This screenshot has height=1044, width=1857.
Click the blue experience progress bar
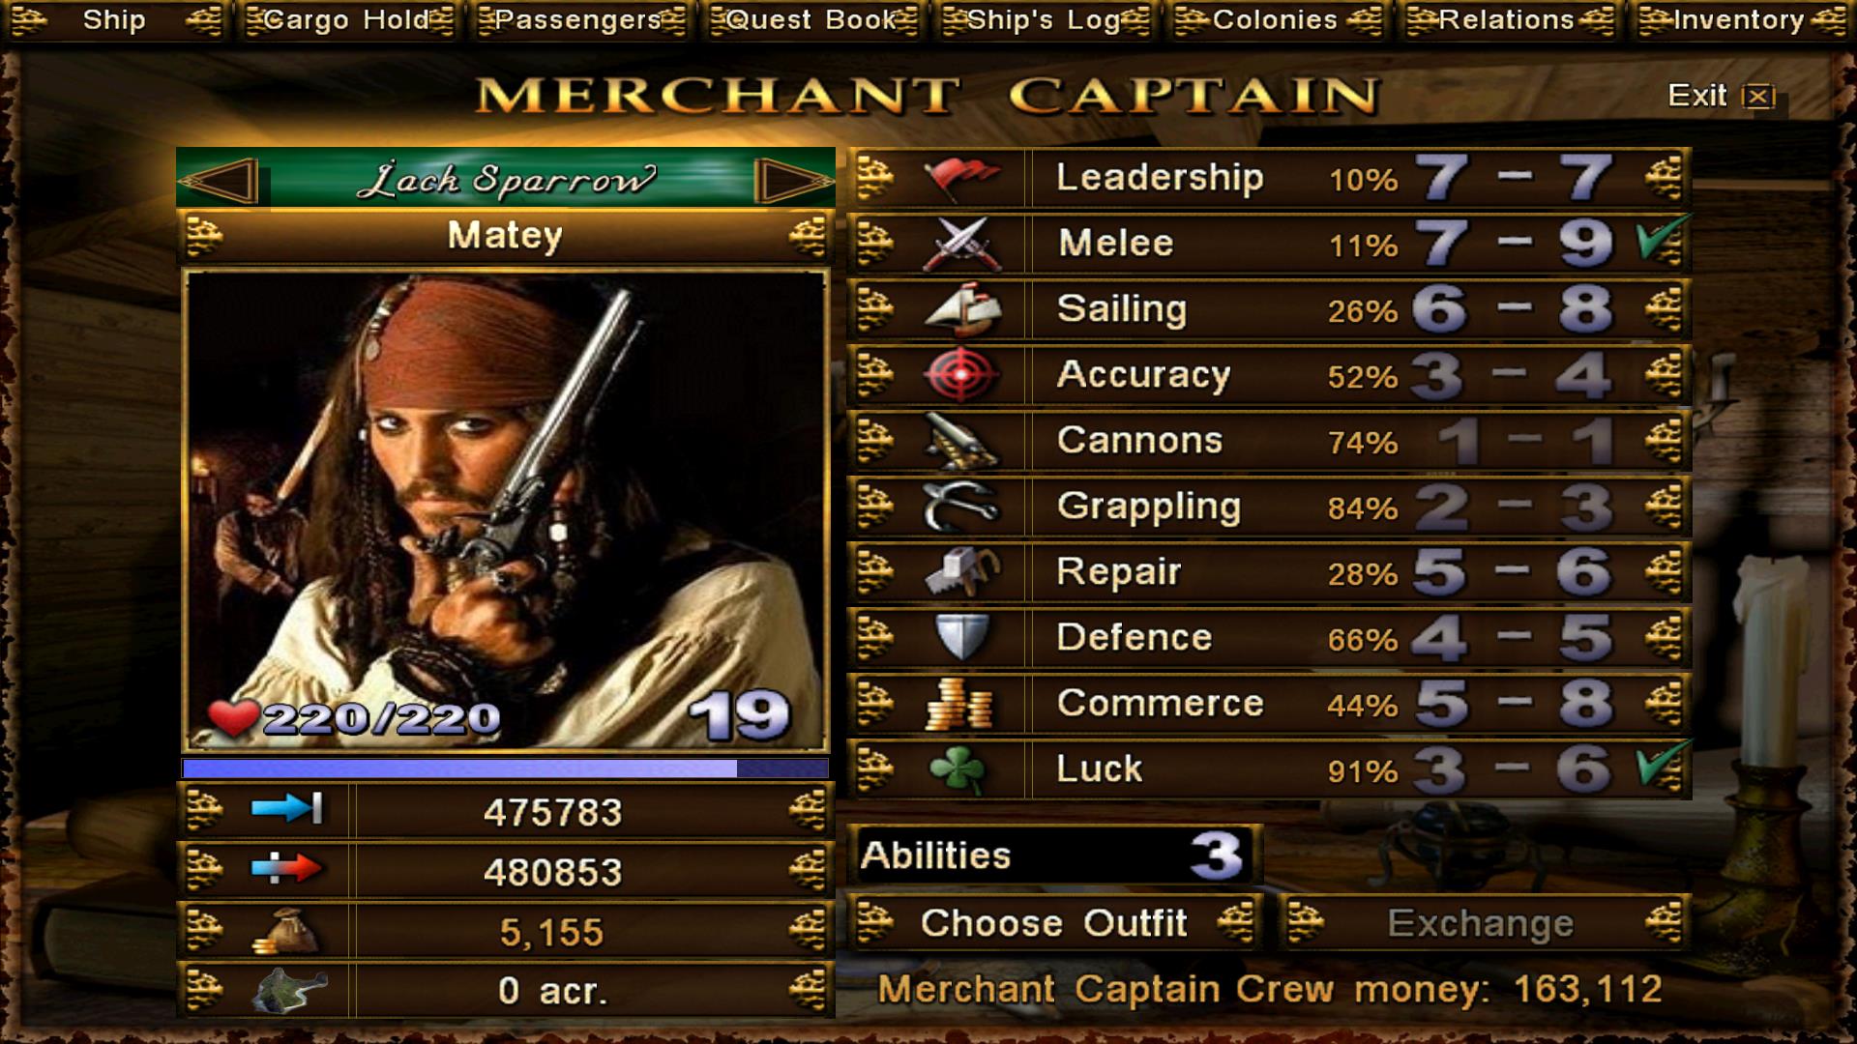(x=505, y=768)
